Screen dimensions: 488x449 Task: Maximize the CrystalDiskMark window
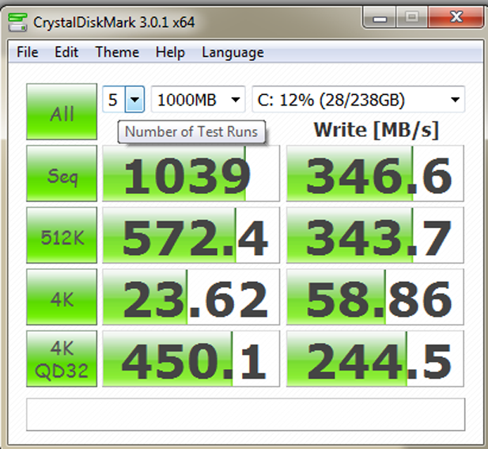click(412, 17)
